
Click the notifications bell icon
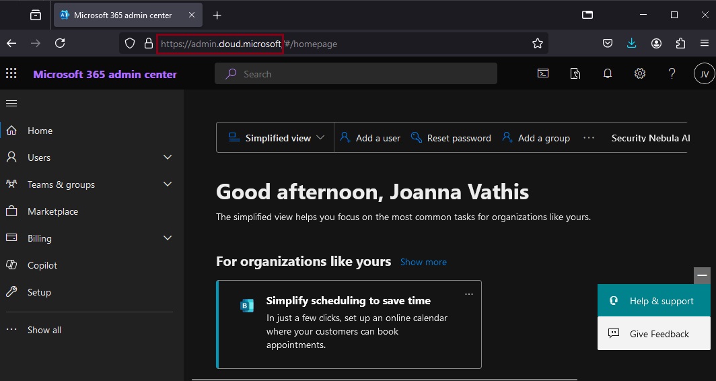click(x=608, y=74)
